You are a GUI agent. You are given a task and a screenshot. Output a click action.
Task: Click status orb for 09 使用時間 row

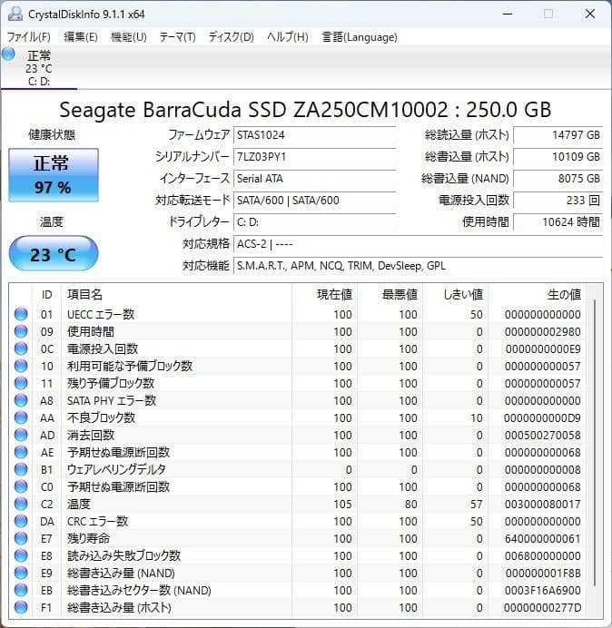tap(21, 331)
